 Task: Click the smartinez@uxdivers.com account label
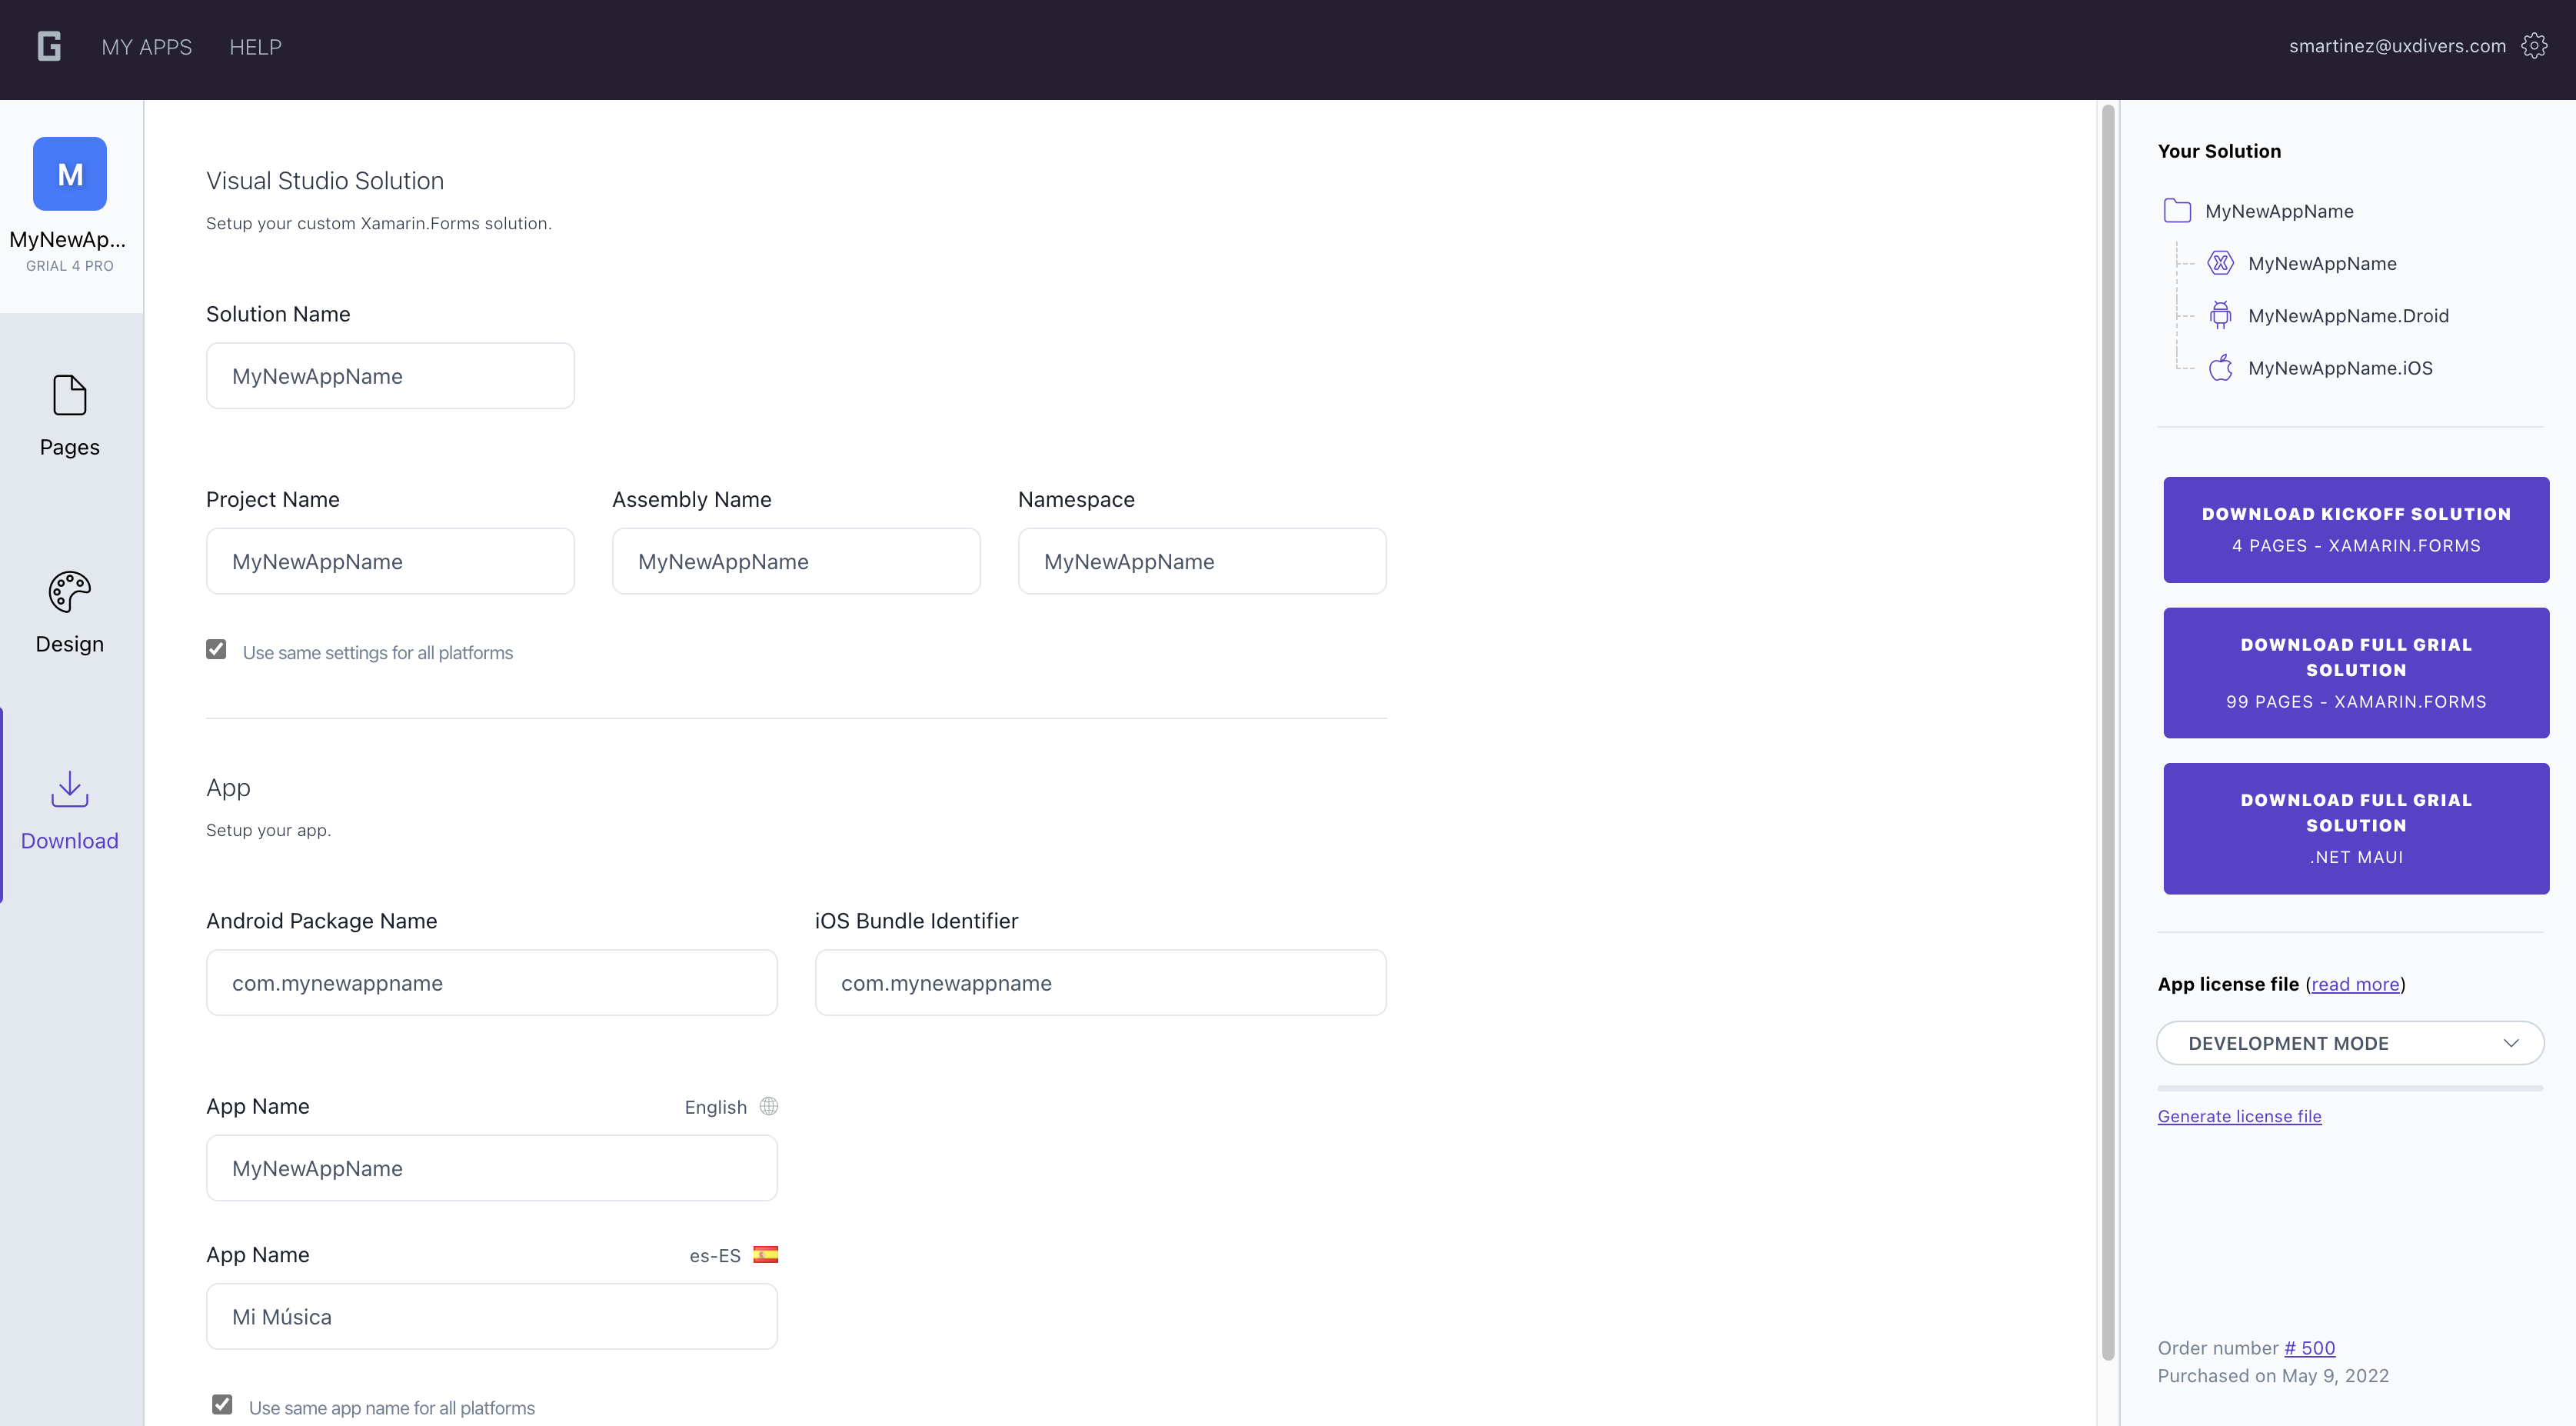2397,46
